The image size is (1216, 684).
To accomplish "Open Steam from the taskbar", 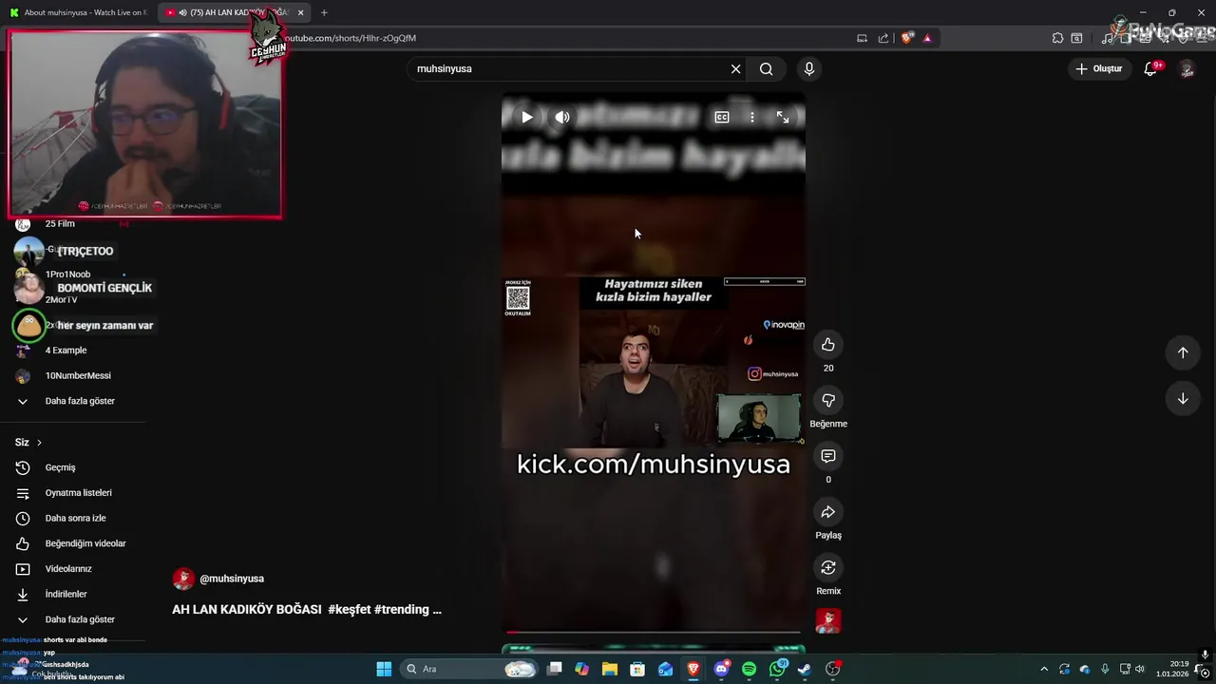I will coord(805,669).
